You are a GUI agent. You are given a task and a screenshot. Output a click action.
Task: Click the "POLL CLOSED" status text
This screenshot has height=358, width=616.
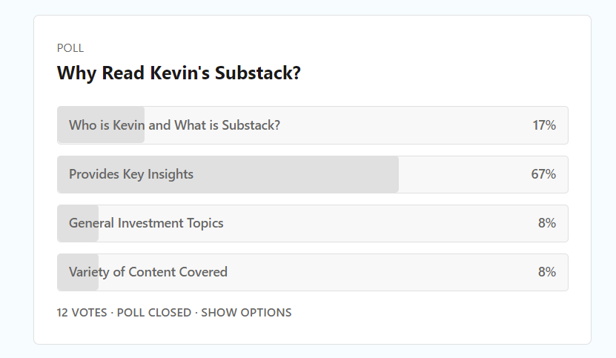154,313
